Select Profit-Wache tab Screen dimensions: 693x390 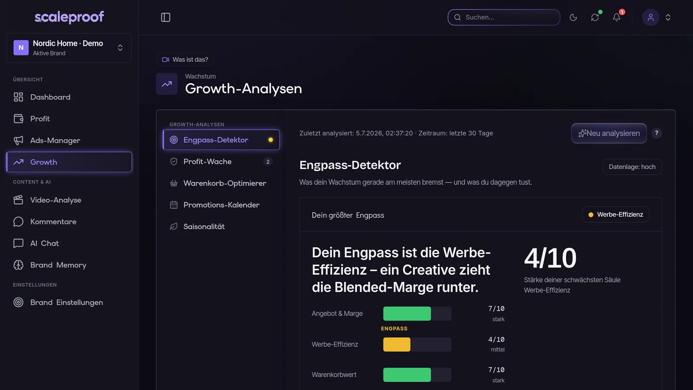(x=221, y=162)
